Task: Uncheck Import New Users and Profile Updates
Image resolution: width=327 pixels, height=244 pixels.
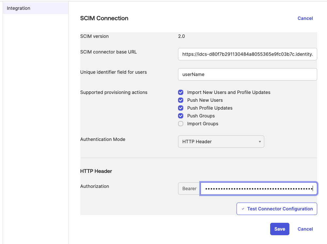Action: (x=181, y=92)
